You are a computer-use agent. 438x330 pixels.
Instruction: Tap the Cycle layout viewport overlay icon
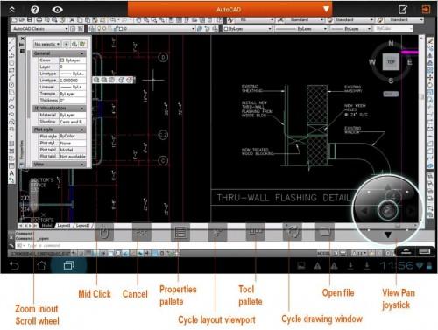217,232
